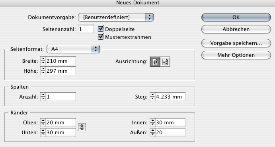Click the Seitenanzahl input field

(x=86, y=29)
